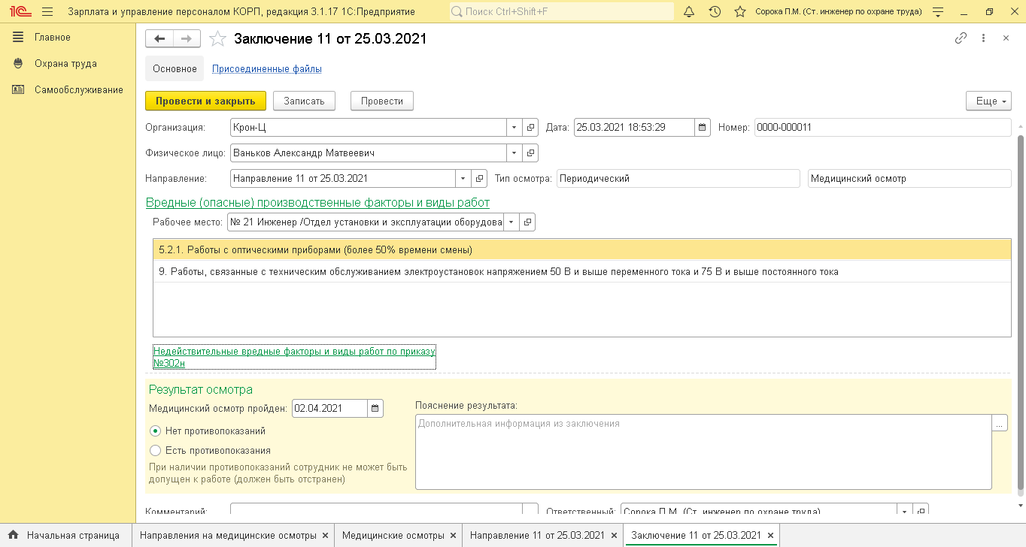Click the Начальная страница home tab
This screenshot has width=1026, height=547.
(x=65, y=536)
